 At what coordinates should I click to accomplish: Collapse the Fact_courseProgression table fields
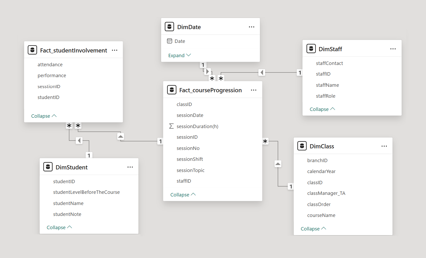point(183,195)
